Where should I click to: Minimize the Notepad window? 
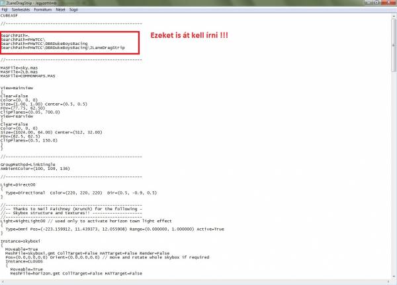point(368,3)
